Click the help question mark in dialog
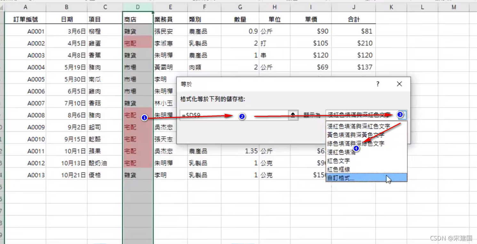 (x=378, y=84)
